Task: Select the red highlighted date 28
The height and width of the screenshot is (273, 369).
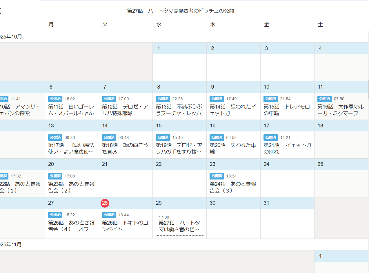Action: (x=105, y=203)
